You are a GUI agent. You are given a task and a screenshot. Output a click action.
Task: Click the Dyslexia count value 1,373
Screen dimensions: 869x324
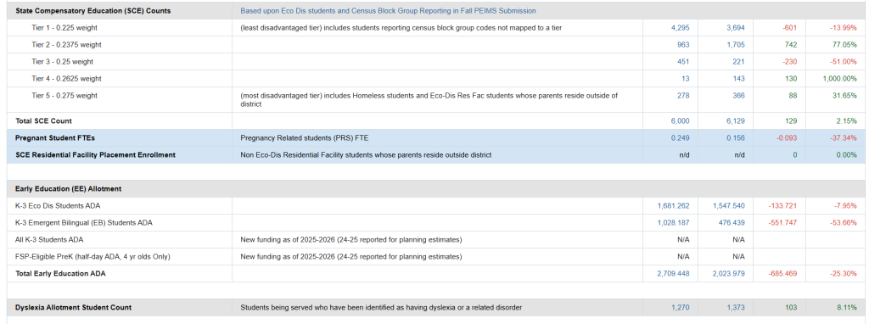736,307
